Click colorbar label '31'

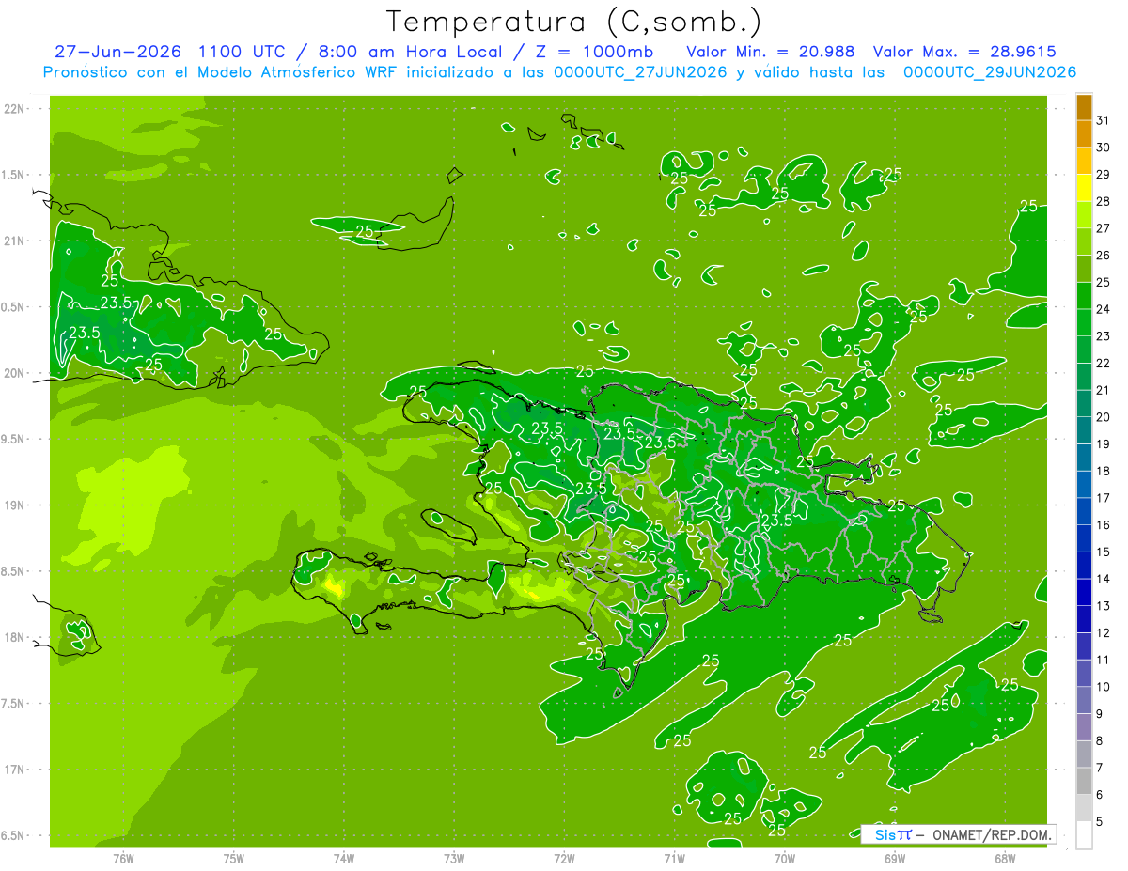tap(1104, 121)
